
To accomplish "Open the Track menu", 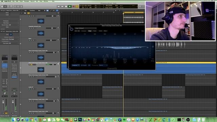I will pos(21,1).
